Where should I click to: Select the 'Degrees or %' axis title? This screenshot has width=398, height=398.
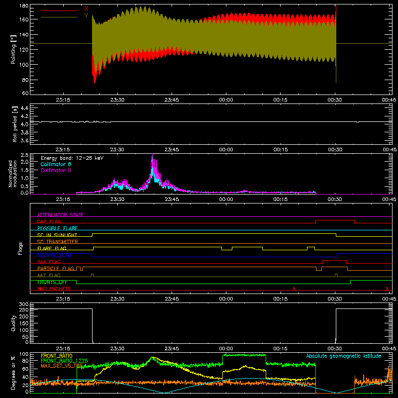coord(13,373)
